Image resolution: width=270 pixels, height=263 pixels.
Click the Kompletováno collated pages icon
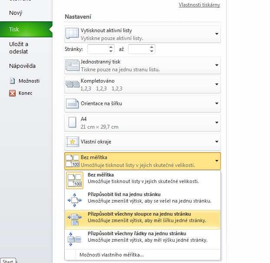pyautogui.click(x=72, y=84)
